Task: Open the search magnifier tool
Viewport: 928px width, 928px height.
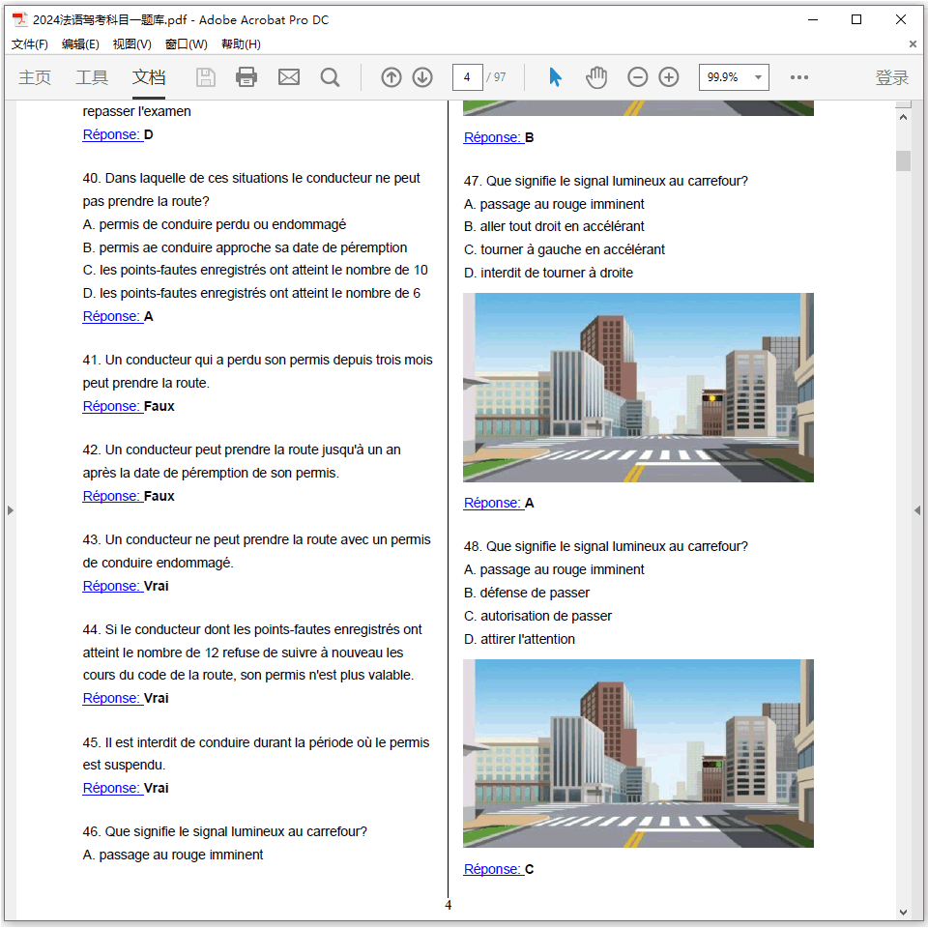Action: tap(330, 77)
